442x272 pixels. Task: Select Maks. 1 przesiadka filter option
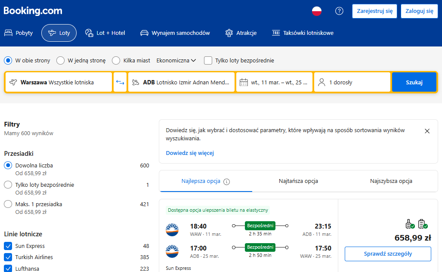pyautogui.click(x=8, y=204)
